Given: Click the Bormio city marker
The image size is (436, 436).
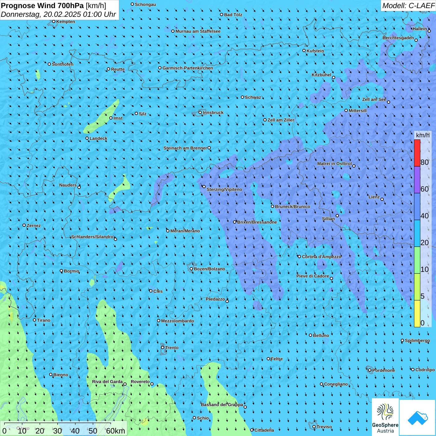Looking at the screenshot, I should point(61,271).
